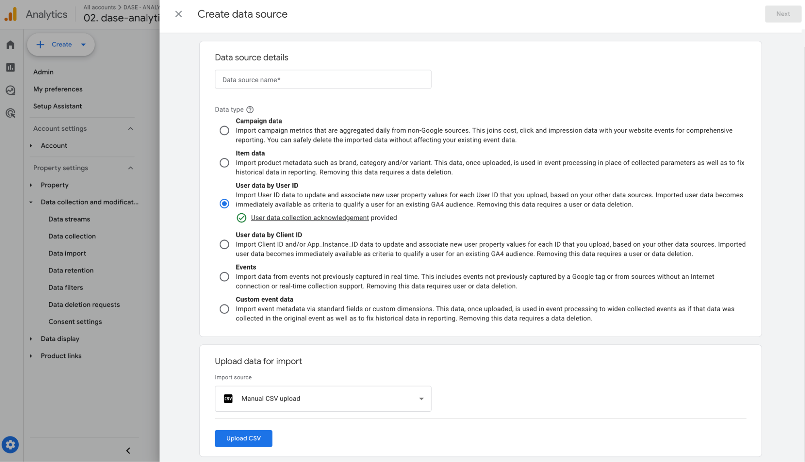Open Home from the left navigation rail
Image resolution: width=805 pixels, height=462 pixels.
click(x=10, y=45)
